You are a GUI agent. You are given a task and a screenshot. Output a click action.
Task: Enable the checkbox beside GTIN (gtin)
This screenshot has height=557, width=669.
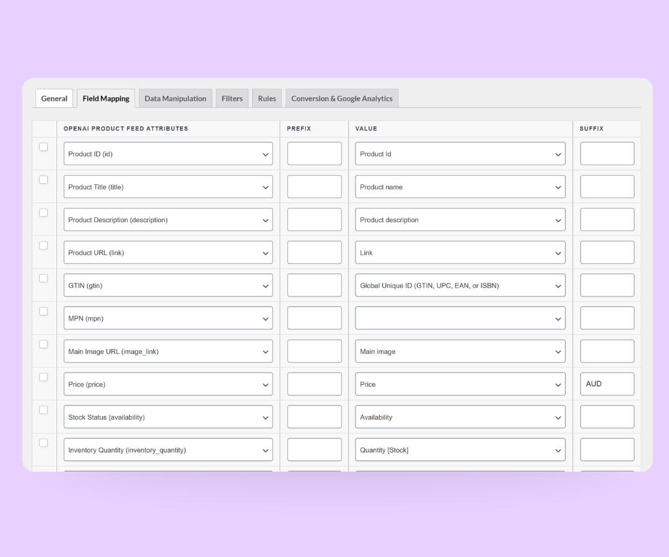pyautogui.click(x=43, y=278)
